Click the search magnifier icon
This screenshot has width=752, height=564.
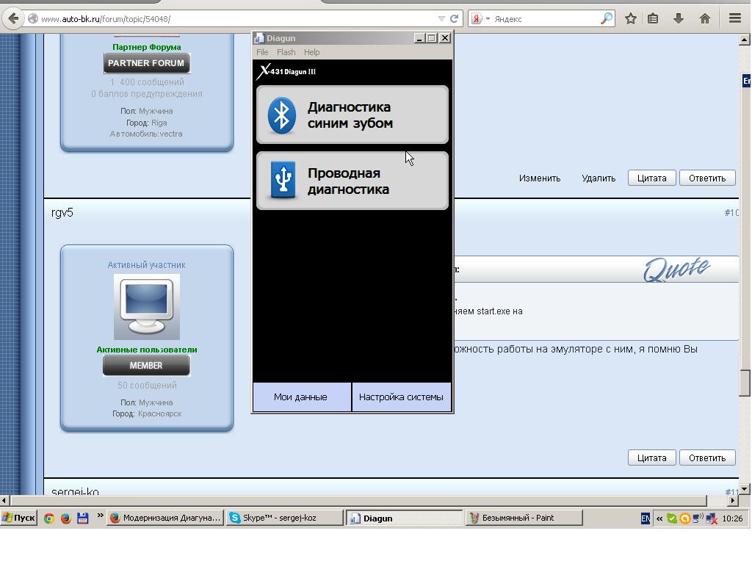pos(607,18)
